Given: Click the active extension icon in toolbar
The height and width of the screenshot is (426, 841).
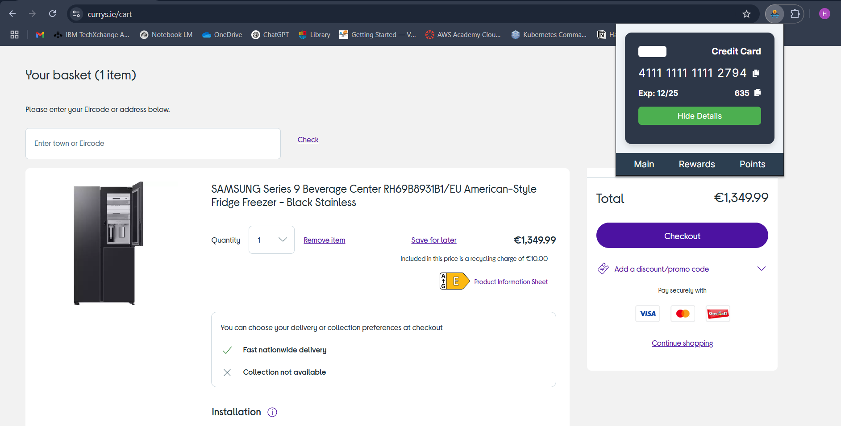Looking at the screenshot, I should (x=774, y=14).
